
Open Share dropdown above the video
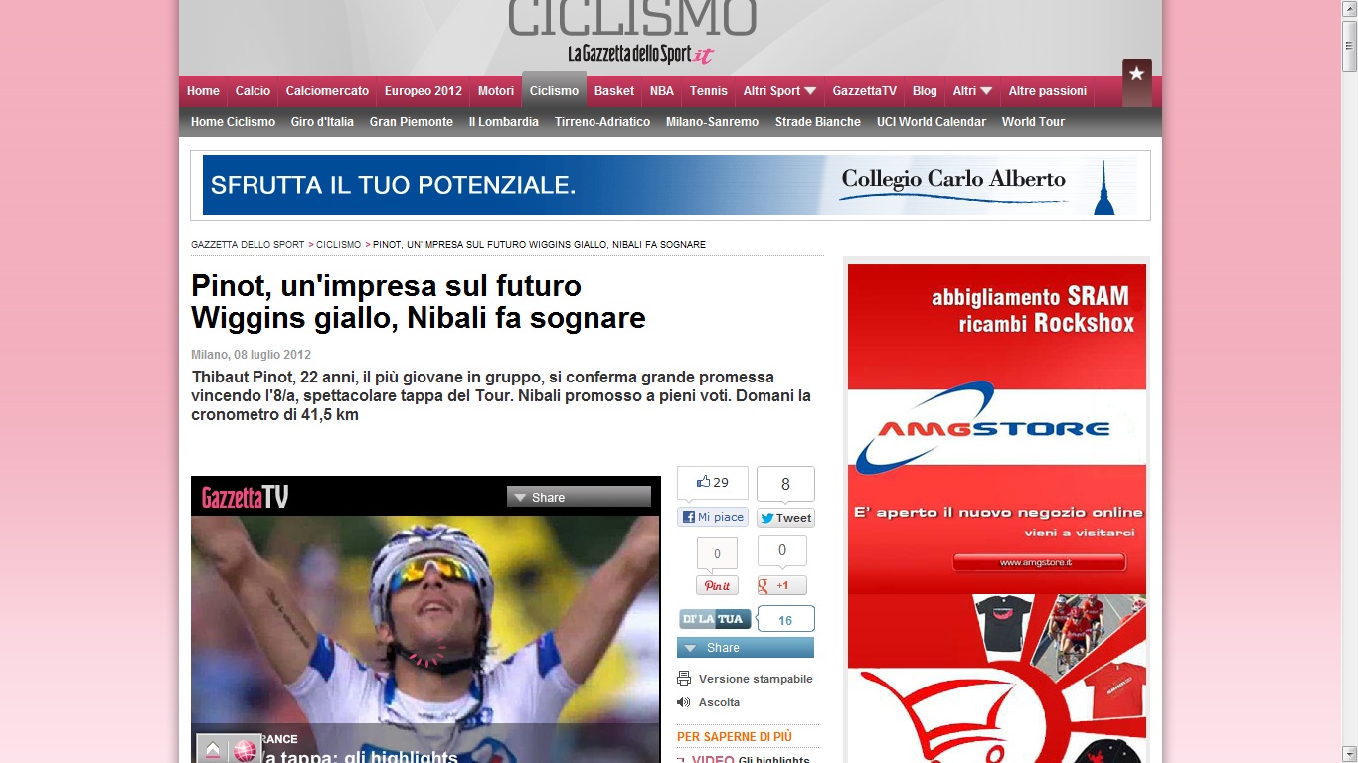(x=579, y=497)
